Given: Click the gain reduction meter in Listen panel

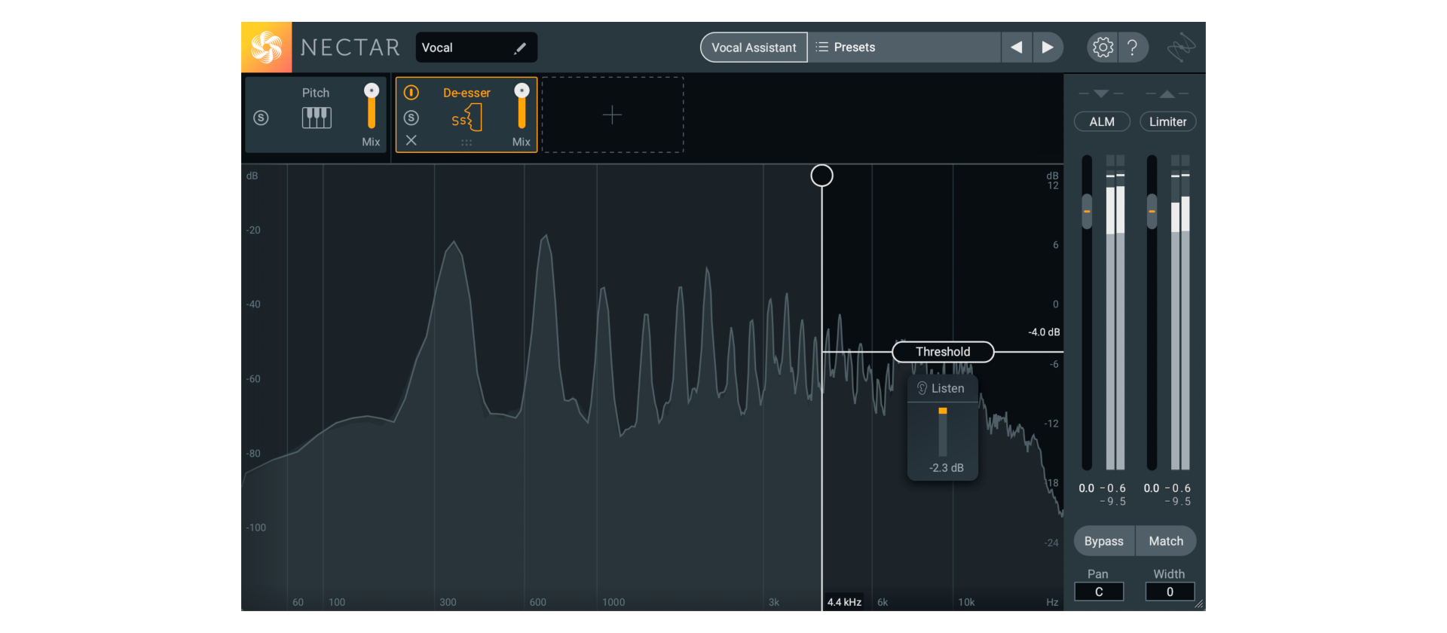Looking at the screenshot, I should [x=943, y=432].
